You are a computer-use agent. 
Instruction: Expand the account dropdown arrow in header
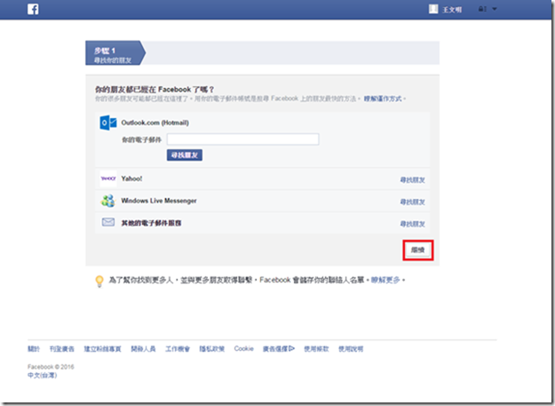[495, 9]
